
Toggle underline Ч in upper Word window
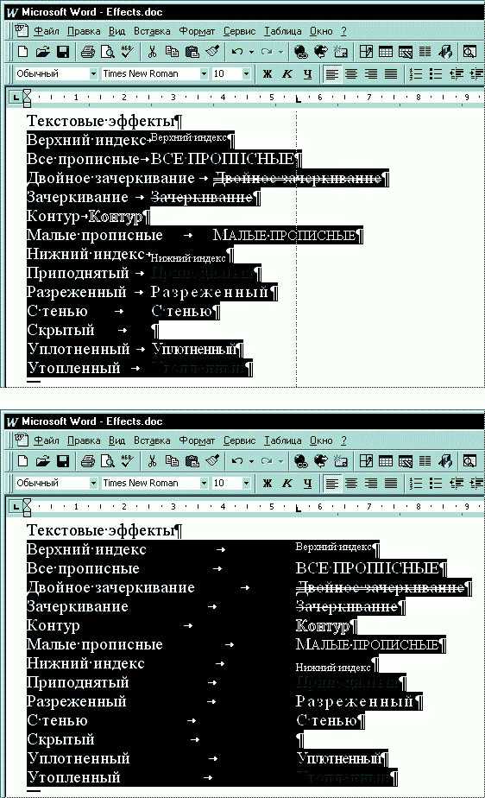pos(307,73)
